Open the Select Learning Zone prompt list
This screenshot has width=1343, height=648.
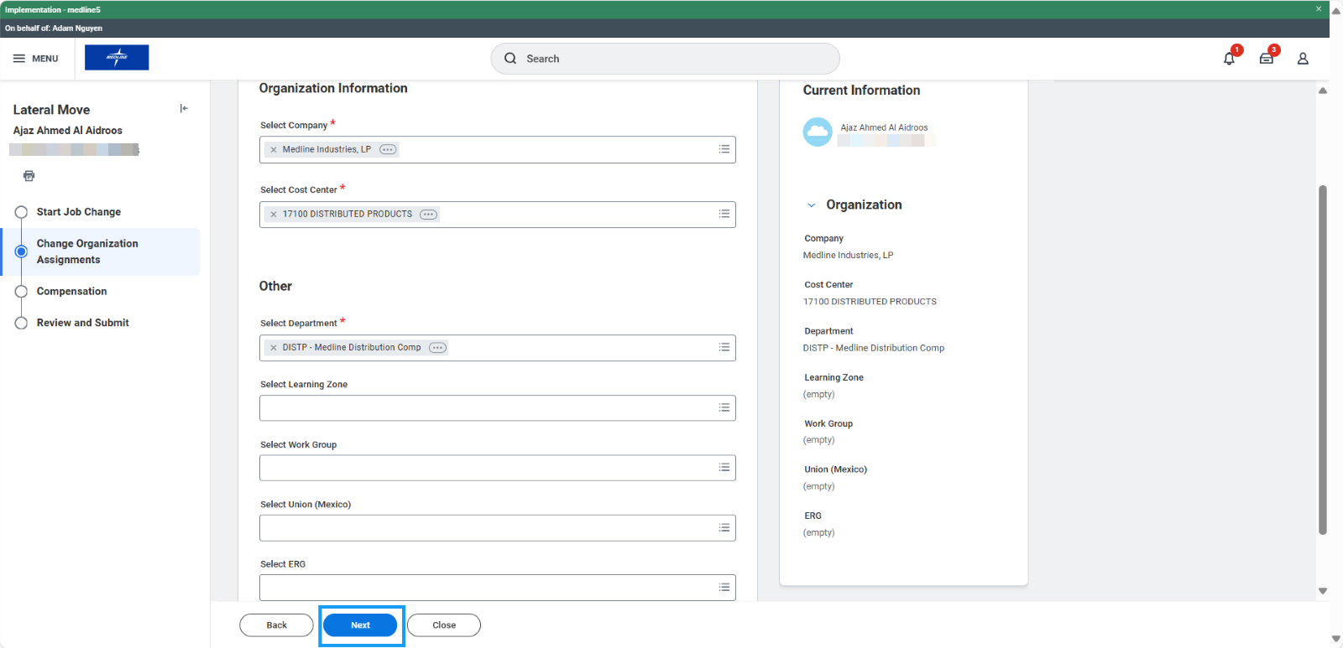pyautogui.click(x=724, y=408)
